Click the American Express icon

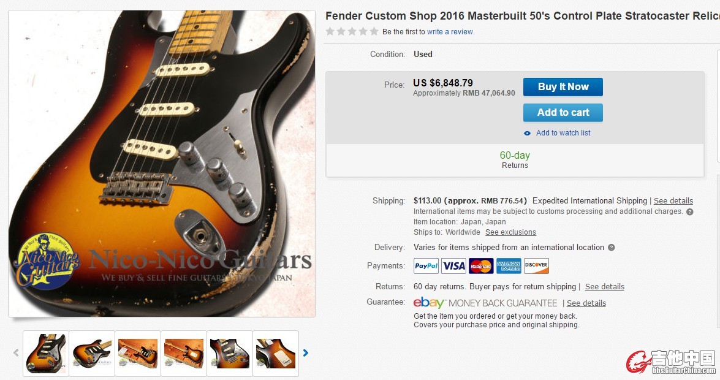[509, 265]
